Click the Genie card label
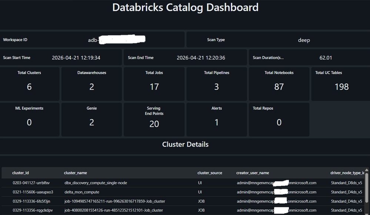Screen dimensions: 370x215 pyautogui.click(x=92, y=108)
